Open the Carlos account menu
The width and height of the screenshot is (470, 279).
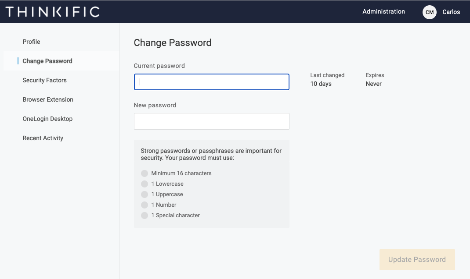tap(451, 12)
